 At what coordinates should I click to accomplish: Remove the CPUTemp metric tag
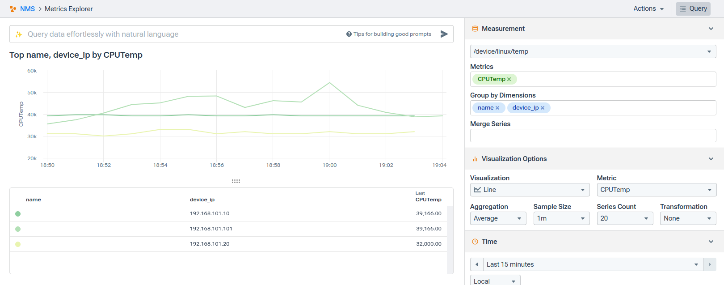pyautogui.click(x=509, y=79)
